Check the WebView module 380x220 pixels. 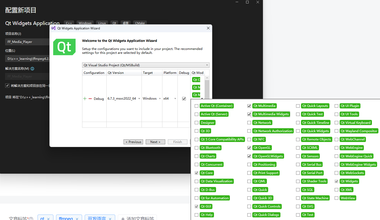click(x=336, y=198)
